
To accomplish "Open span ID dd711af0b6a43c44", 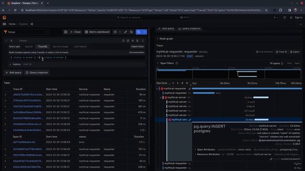I will 24,142.
